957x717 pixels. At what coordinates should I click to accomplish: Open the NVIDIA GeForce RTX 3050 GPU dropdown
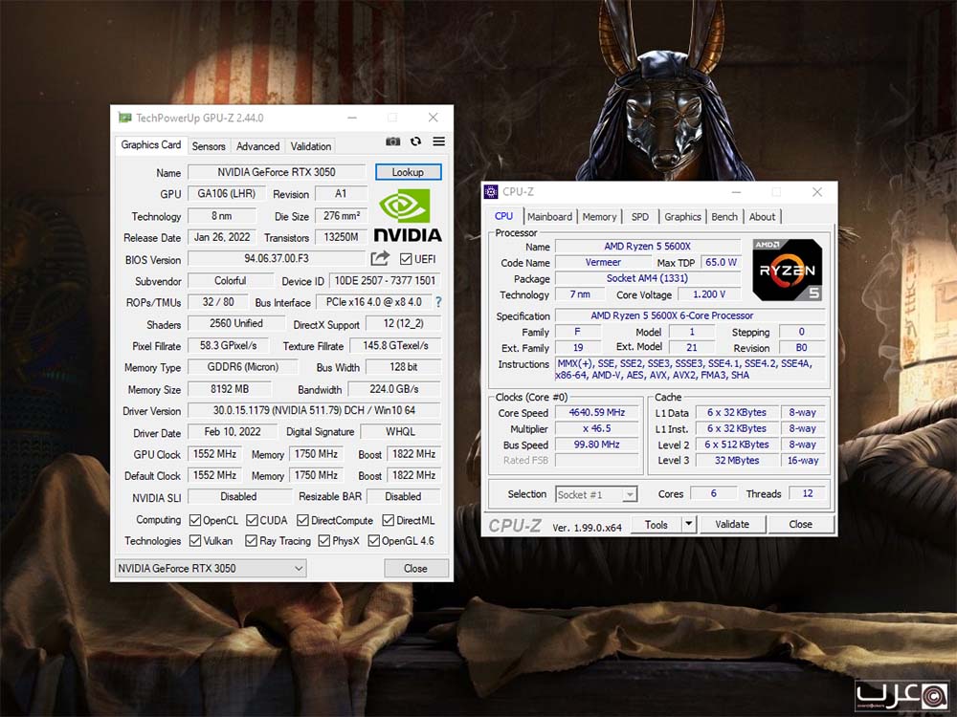click(211, 568)
